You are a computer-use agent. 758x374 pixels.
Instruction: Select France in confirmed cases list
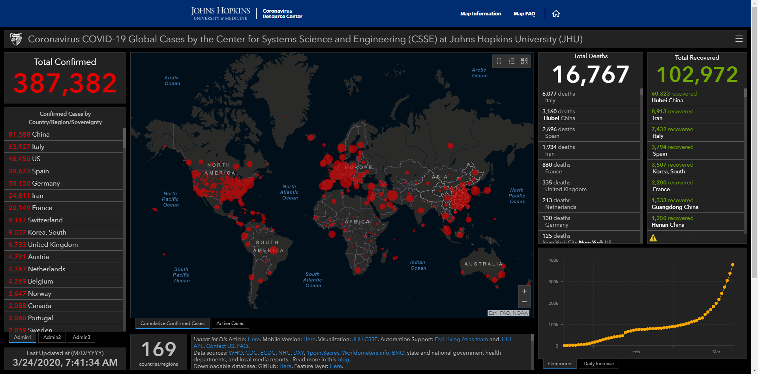64,208
